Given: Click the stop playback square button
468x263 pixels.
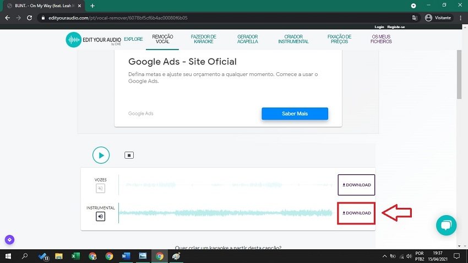Looking at the screenshot, I should point(129,155).
